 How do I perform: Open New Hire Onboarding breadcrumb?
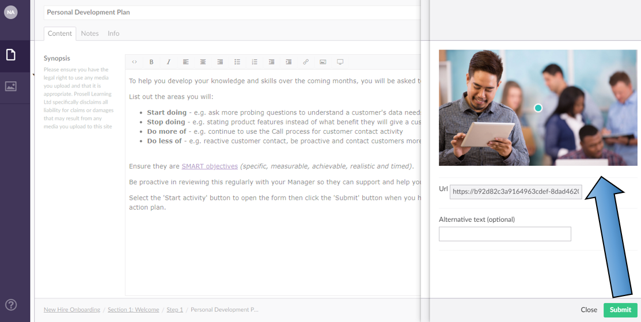pyautogui.click(x=72, y=310)
